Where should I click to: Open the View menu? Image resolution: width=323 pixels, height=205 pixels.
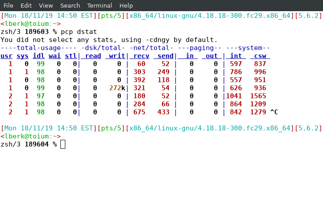(46, 5)
